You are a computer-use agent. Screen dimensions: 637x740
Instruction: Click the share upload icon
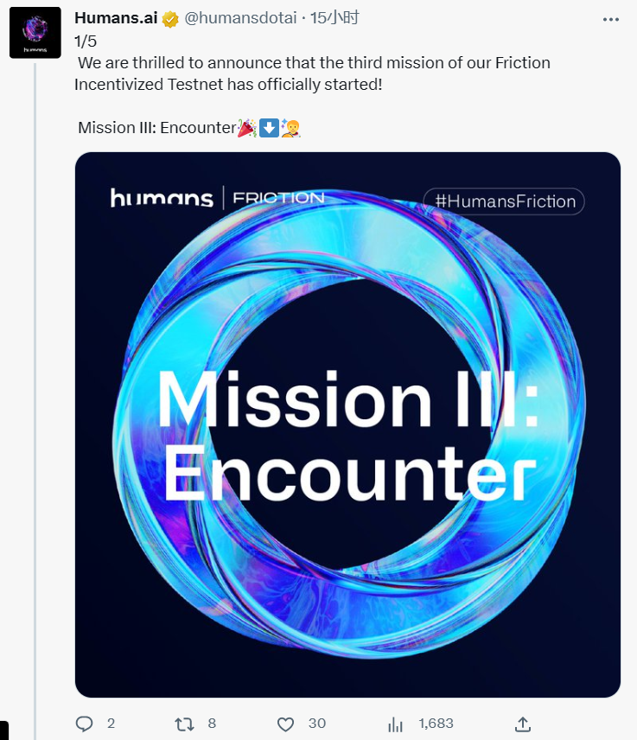[x=522, y=724]
